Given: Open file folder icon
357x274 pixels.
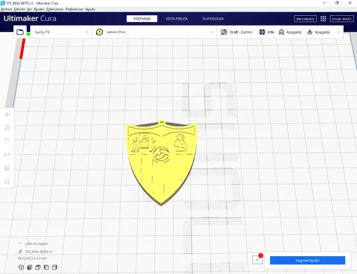Looking at the screenshot, I should pyautogui.click(x=20, y=32).
